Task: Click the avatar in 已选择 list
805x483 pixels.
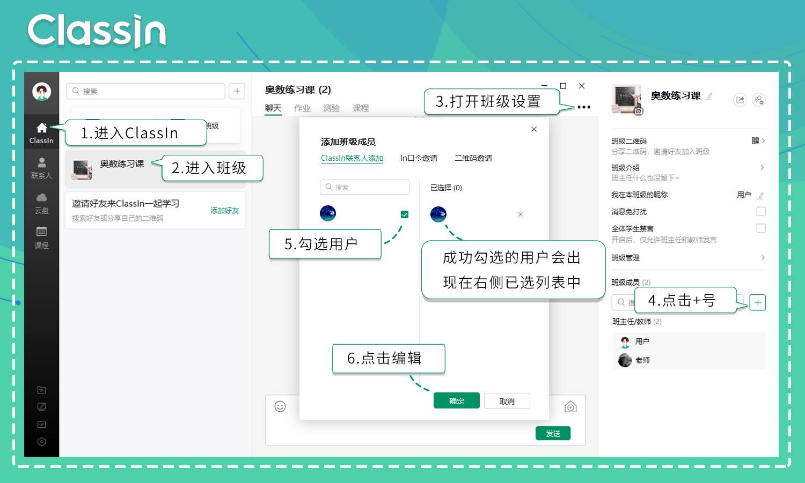Action: point(438,214)
